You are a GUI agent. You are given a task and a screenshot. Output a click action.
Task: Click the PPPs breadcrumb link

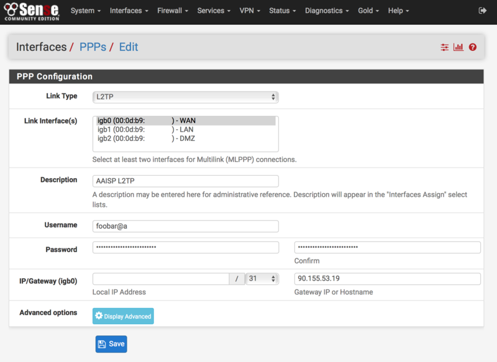point(92,47)
